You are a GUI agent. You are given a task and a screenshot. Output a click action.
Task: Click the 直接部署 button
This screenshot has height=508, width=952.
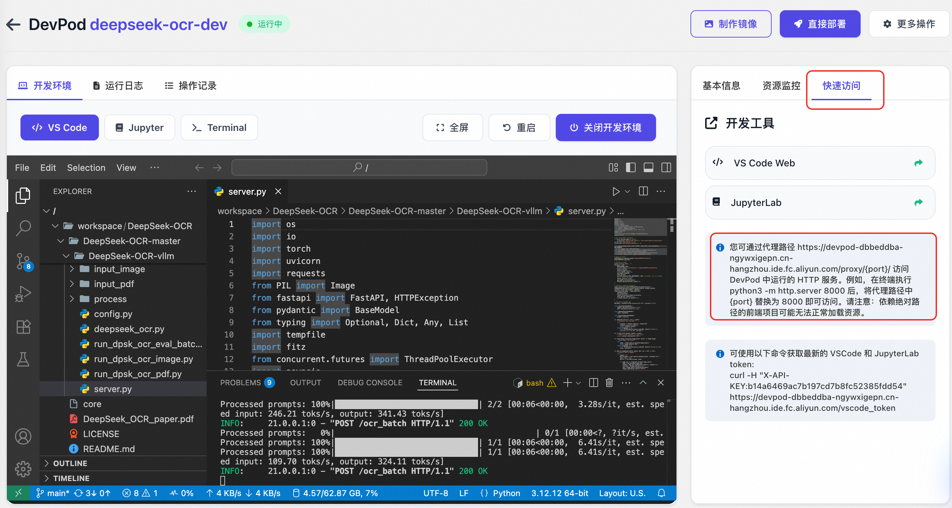[x=820, y=24]
